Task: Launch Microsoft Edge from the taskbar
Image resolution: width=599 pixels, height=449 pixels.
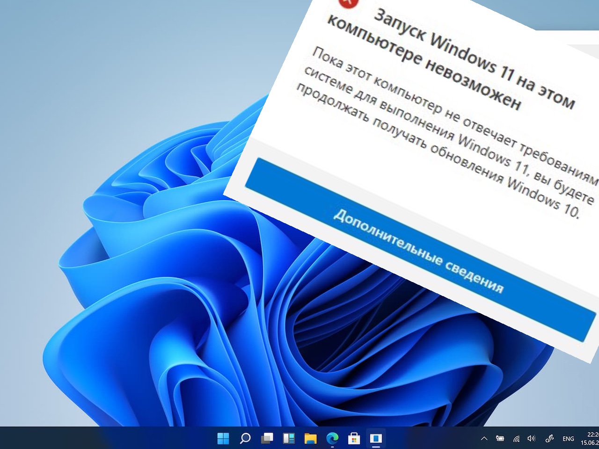Action: tap(332, 438)
